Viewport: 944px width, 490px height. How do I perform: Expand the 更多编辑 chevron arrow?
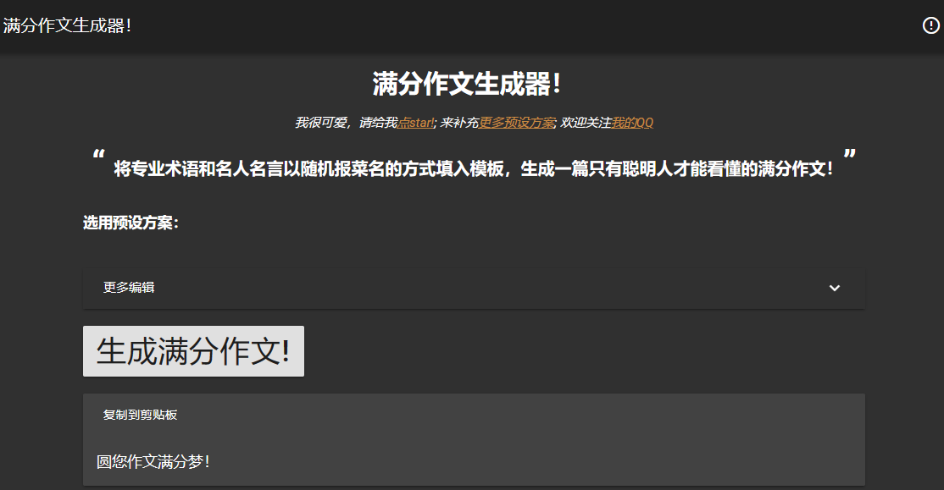click(835, 288)
